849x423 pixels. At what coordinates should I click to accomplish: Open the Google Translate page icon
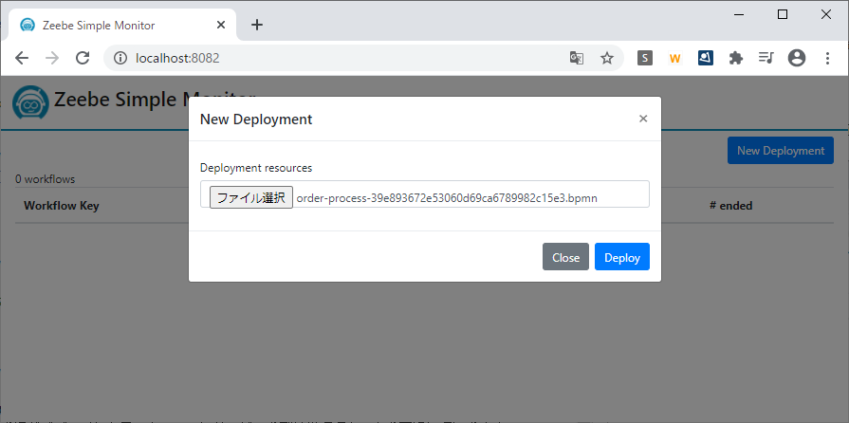577,58
